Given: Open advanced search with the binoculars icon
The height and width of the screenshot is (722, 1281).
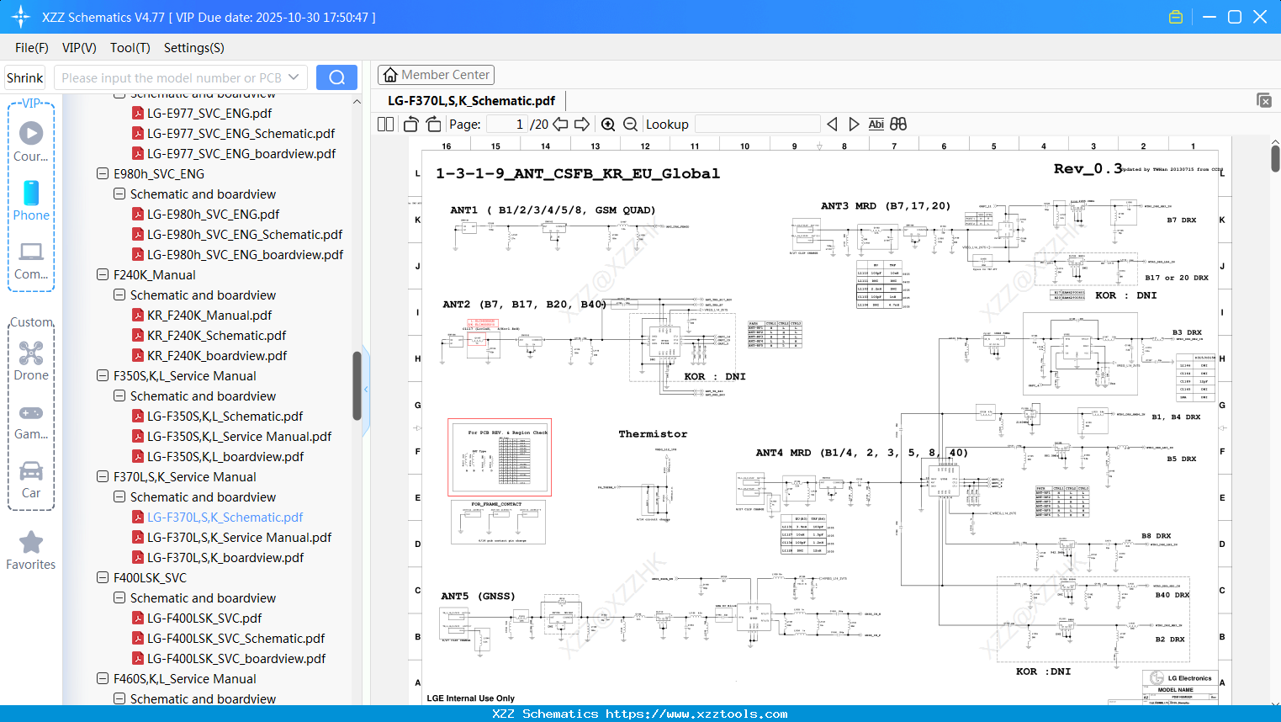Looking at the screenshot, I should click(897, 124).
